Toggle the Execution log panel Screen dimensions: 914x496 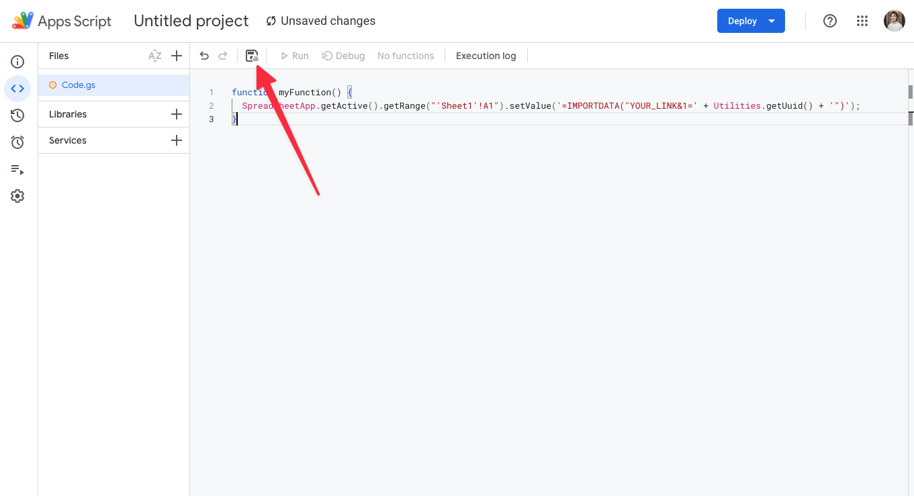486,56
